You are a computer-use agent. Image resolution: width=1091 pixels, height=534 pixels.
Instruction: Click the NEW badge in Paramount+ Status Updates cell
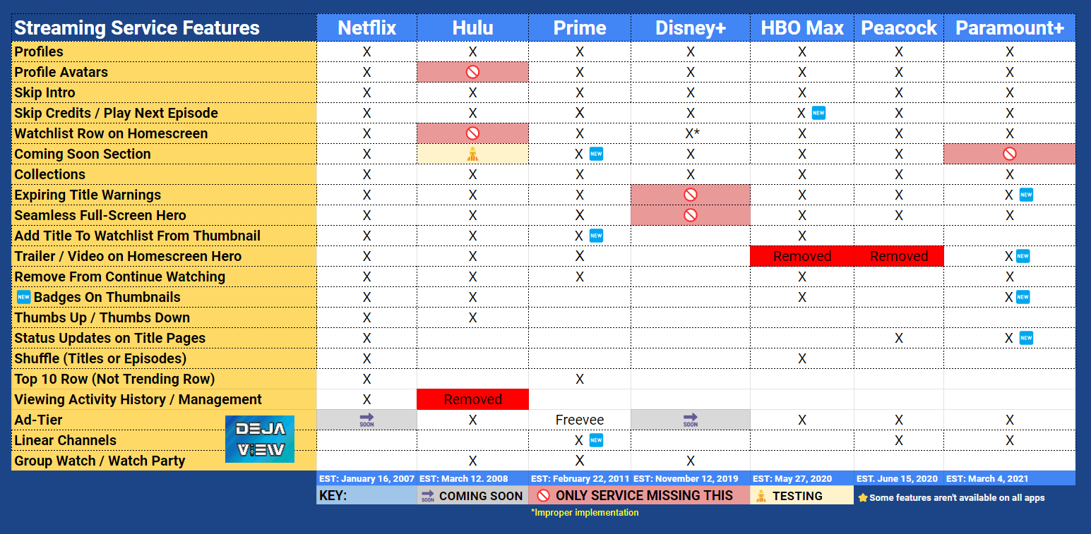(1026, 338)
